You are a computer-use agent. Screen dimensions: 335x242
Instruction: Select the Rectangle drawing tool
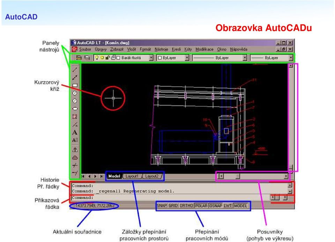(x=75, y=85)
